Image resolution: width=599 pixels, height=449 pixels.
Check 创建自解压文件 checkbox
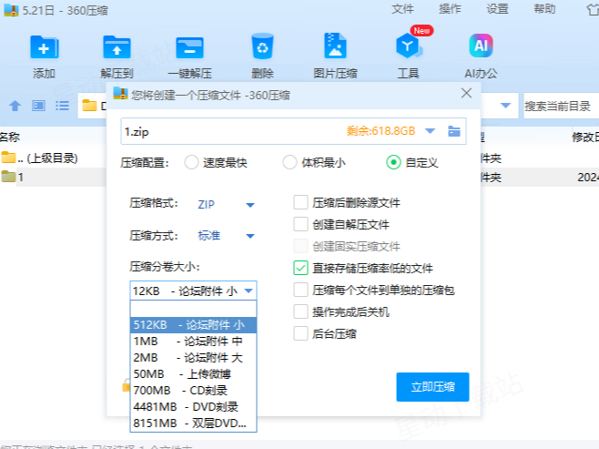(300, 224)
